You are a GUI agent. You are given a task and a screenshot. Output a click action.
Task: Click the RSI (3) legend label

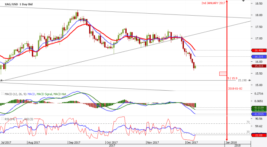click(29, 119)
